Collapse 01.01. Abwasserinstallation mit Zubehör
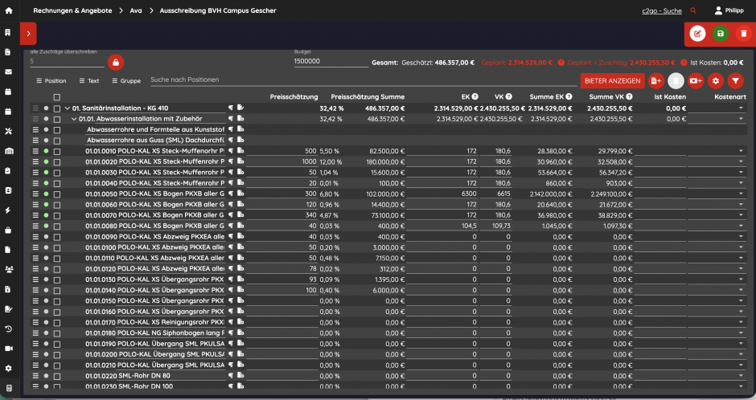This screenshot has width=756, height=400. tap(74, 119)
